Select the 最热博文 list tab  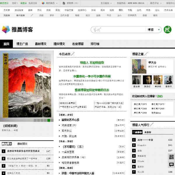coord(7,144)
